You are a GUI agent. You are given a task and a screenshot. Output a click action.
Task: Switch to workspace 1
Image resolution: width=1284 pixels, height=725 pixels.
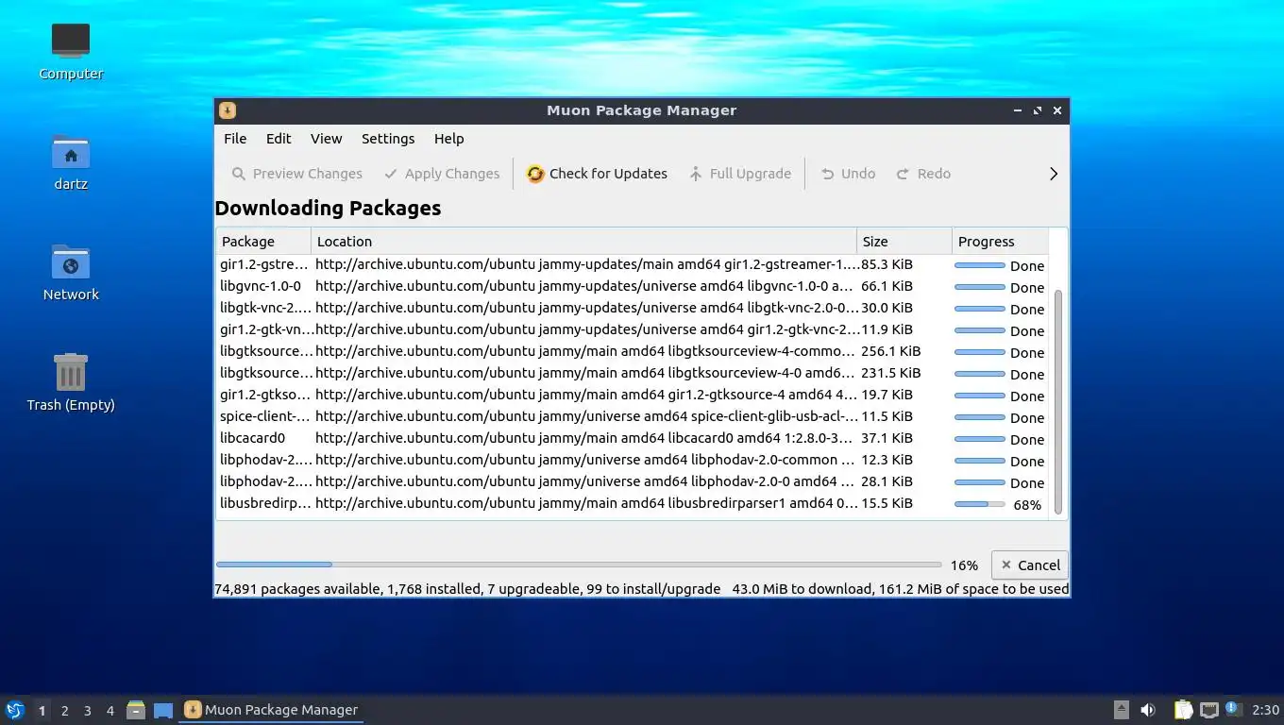click(x=42, y=711)
